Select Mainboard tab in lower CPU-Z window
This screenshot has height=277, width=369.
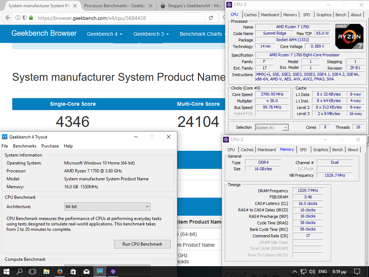[x=267, y=150]
